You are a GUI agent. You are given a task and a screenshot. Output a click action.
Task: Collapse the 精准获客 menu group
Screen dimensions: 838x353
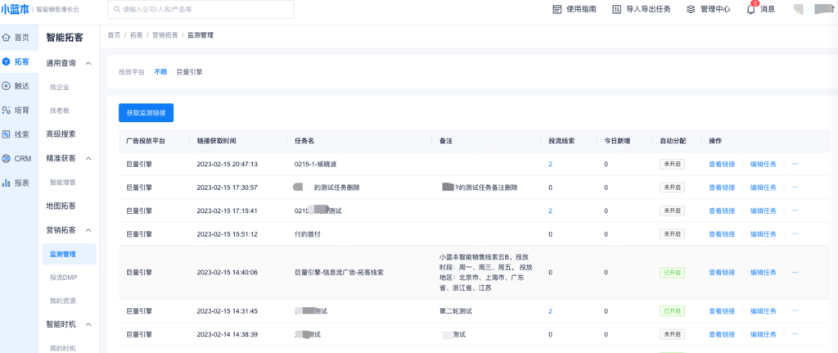88,158
